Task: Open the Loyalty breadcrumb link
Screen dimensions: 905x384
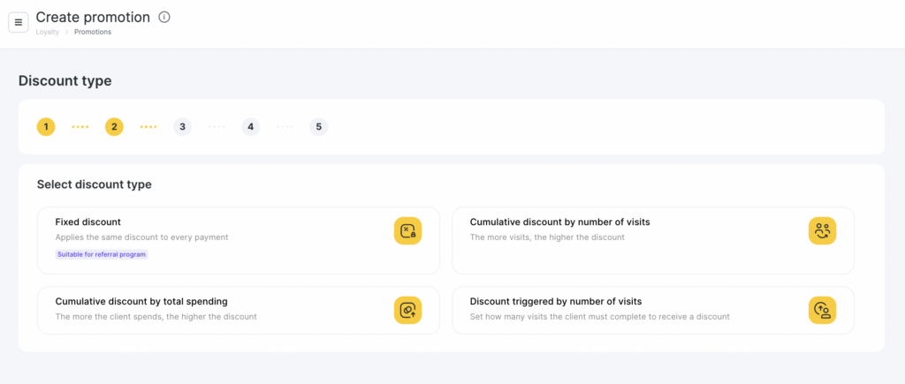Action: click(x=48, y=32)
